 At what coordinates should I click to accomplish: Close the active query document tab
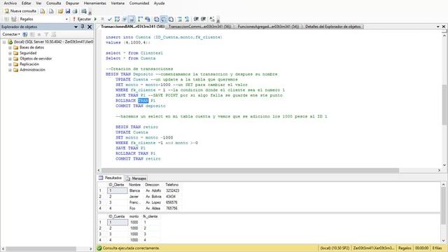[444, 27]
